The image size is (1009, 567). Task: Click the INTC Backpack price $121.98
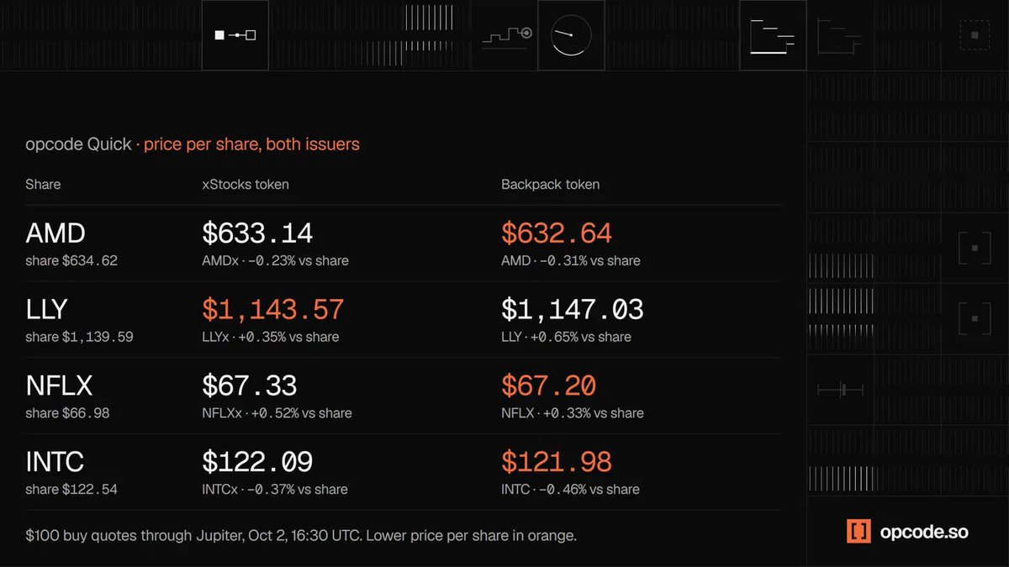click(x=557, y=462)
